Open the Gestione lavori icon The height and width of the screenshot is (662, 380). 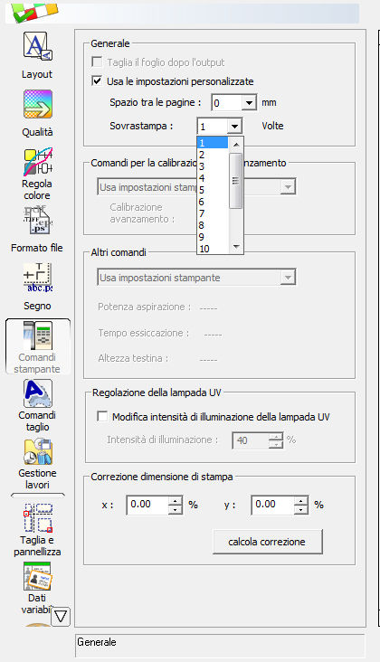pyautogui.click(x=38, y=451)
